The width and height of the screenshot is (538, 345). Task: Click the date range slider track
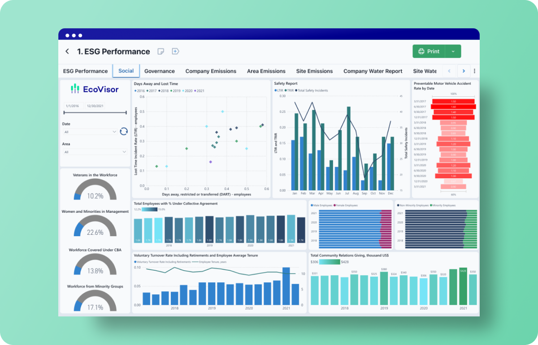(x=95, y=113)
